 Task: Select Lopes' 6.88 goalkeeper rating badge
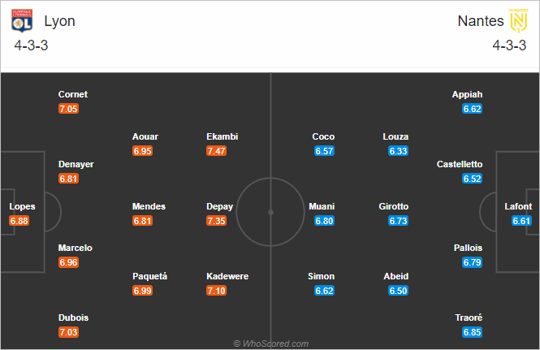[19, 221]
